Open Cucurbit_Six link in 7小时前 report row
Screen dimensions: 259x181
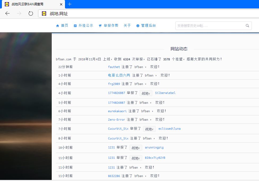(x=118, y=129)
